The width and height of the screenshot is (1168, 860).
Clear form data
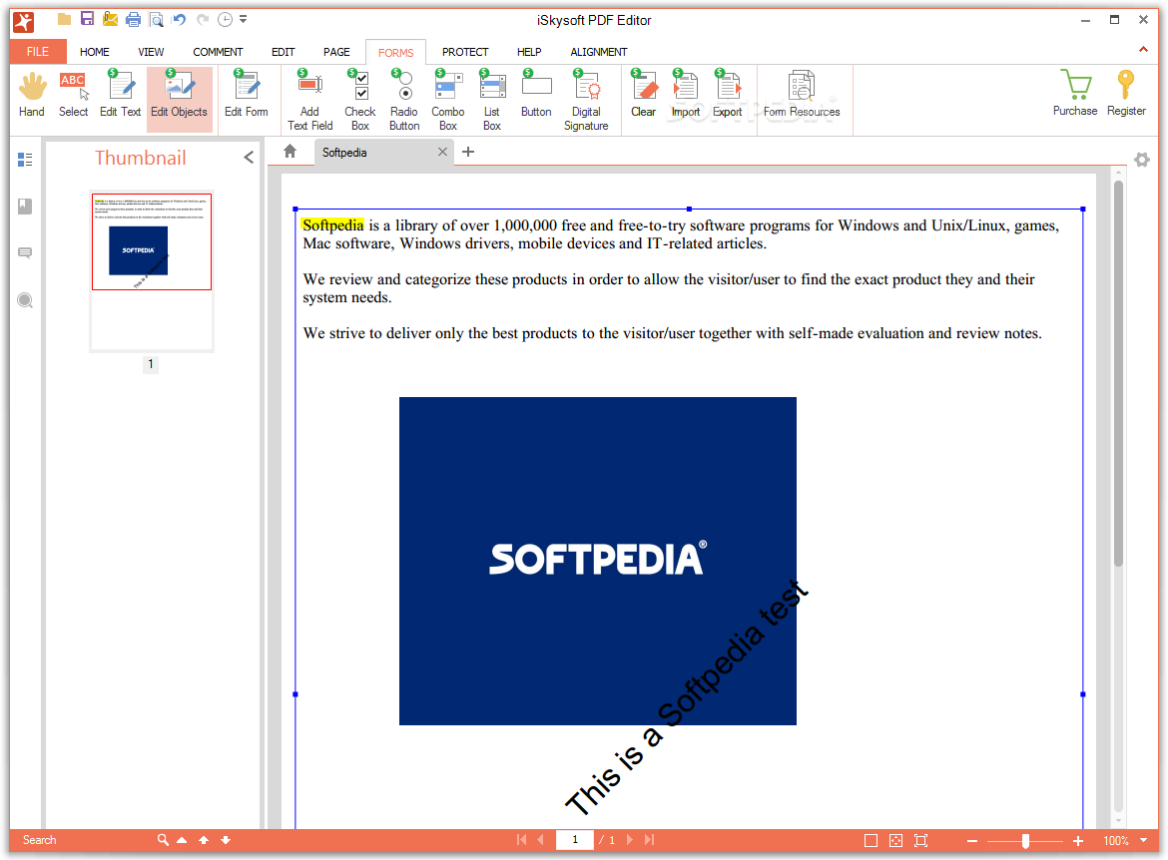point(644,96)
